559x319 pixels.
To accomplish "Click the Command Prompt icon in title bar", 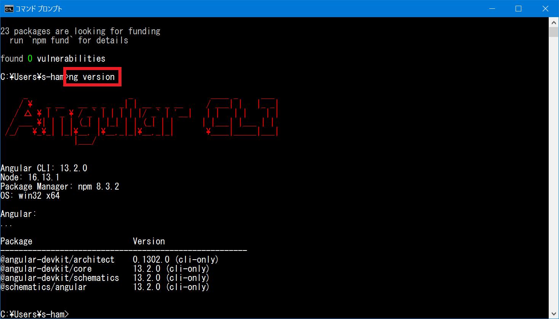I will tap(8, 9).
